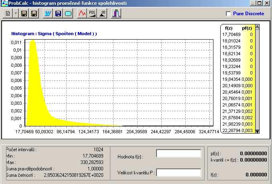
Task: Select the table row 21,37129
Action: click(x=237, y=111)
